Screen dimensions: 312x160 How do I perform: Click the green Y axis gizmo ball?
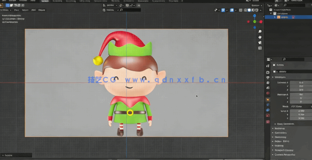(255, 21)
